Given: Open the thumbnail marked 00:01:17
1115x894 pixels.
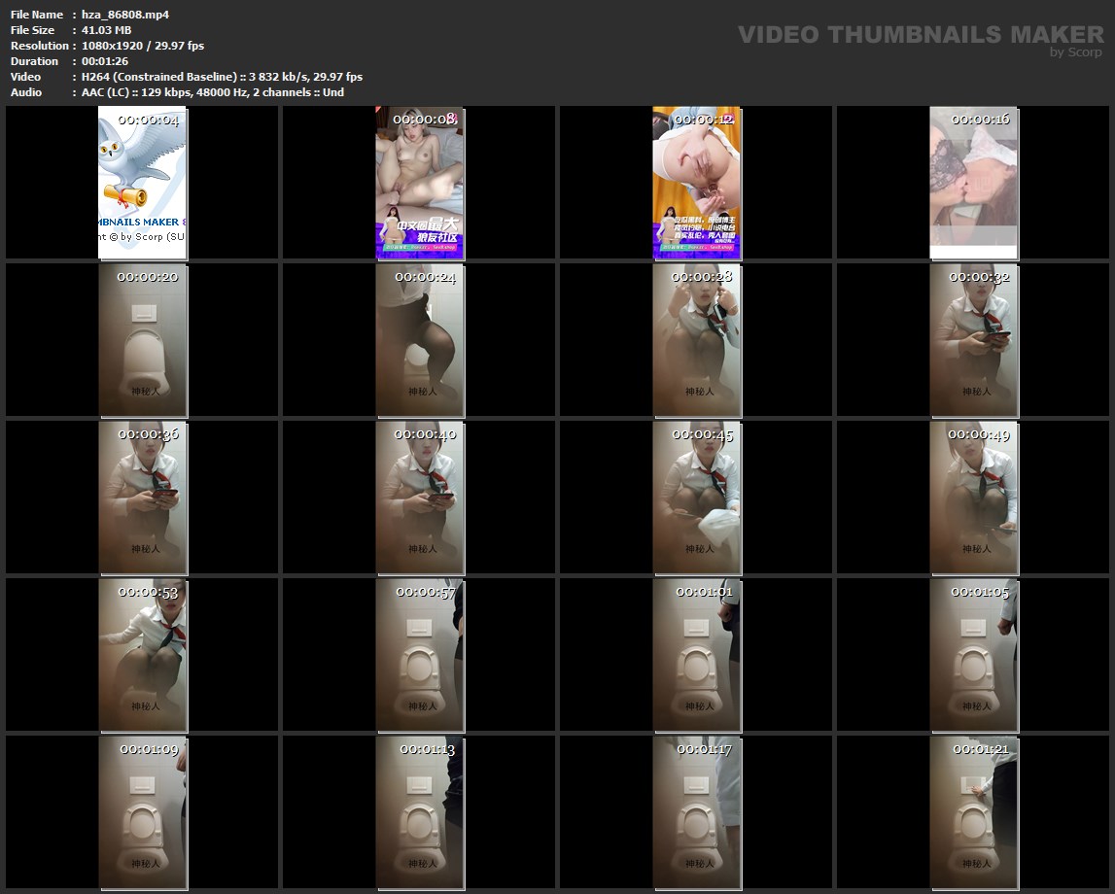Looking at the screenshot, I should coord(697,813).
